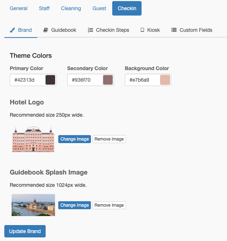The width and height of the screenshot is (227, 241).
Task: Click the tablet icon next to Kiosk
Action: (142, 30)
